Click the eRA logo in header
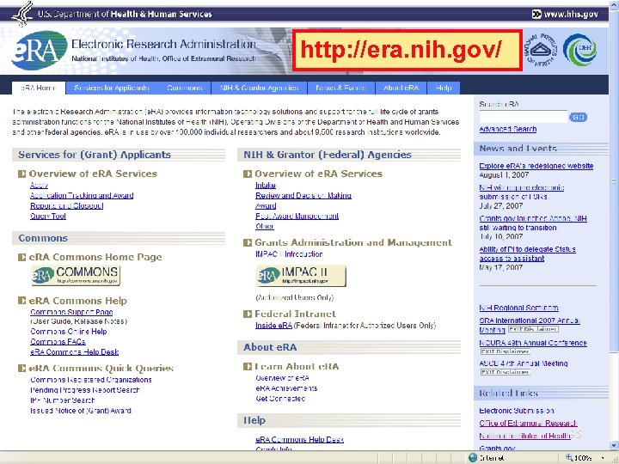This screenshot has width=619, height=464. tap(40, 50)
